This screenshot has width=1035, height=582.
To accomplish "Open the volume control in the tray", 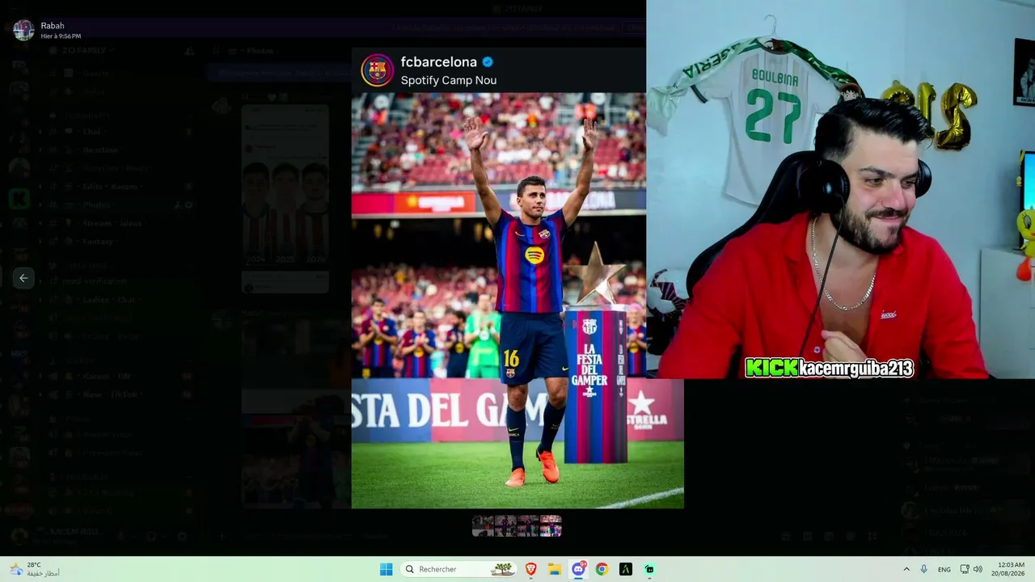I will (x=978, y=569).
